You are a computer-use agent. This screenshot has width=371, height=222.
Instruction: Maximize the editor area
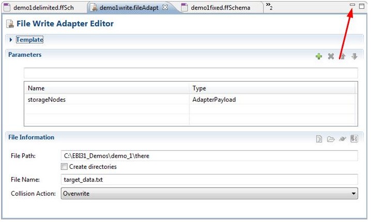point(362,6)
